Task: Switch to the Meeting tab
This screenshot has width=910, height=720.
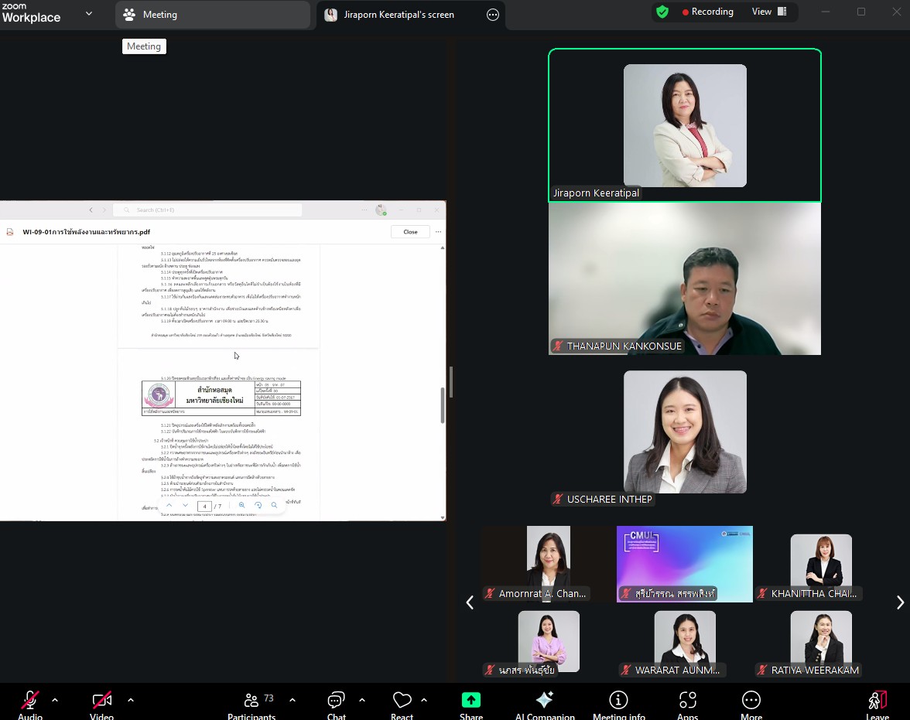Action: click(213, 15)
